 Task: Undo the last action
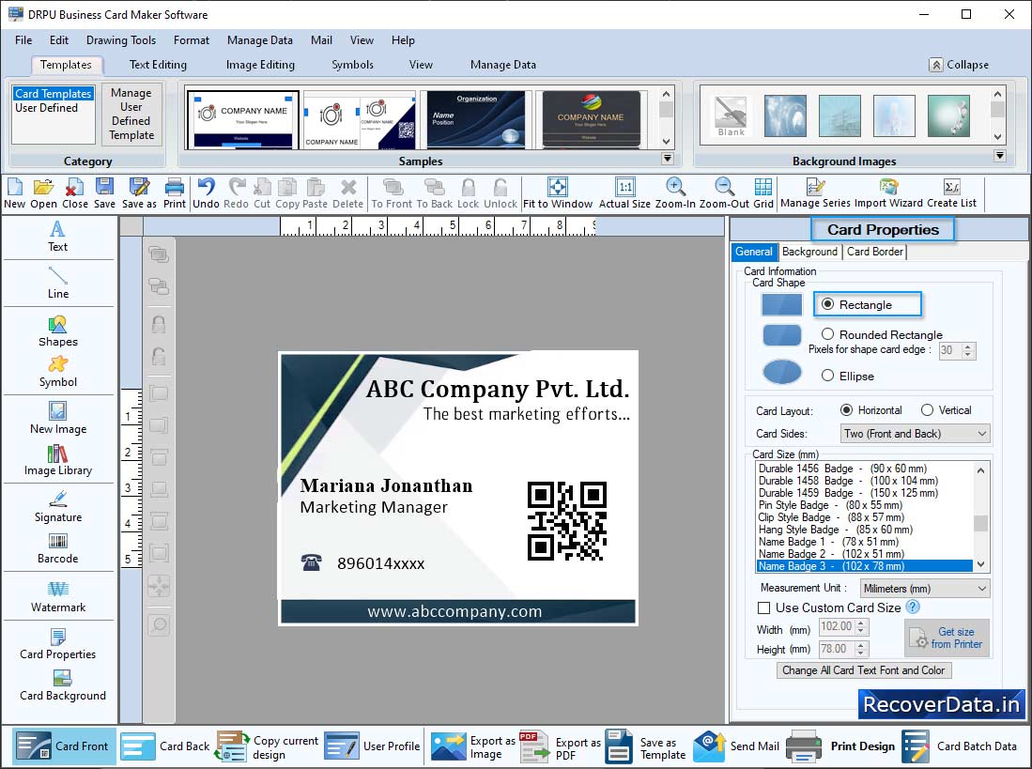(x=206, y=194)
